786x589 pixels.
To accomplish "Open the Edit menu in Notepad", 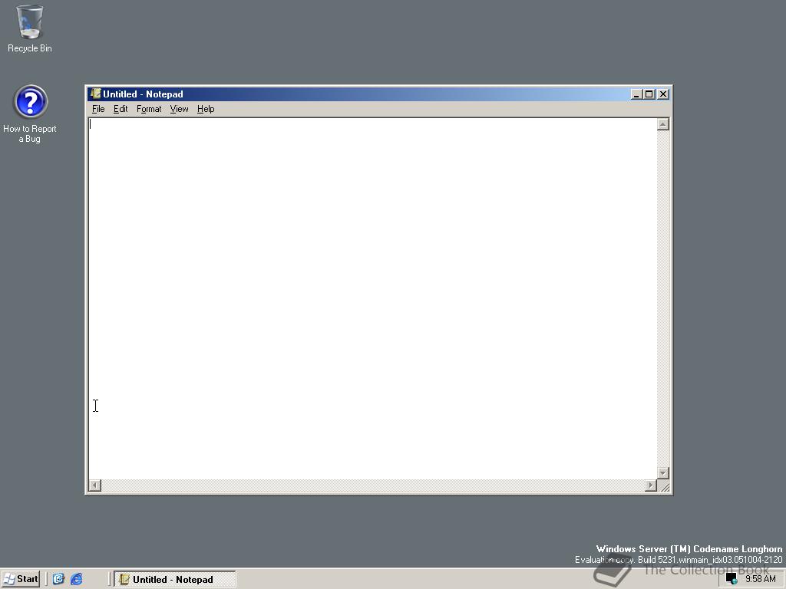I will [121, 109].
